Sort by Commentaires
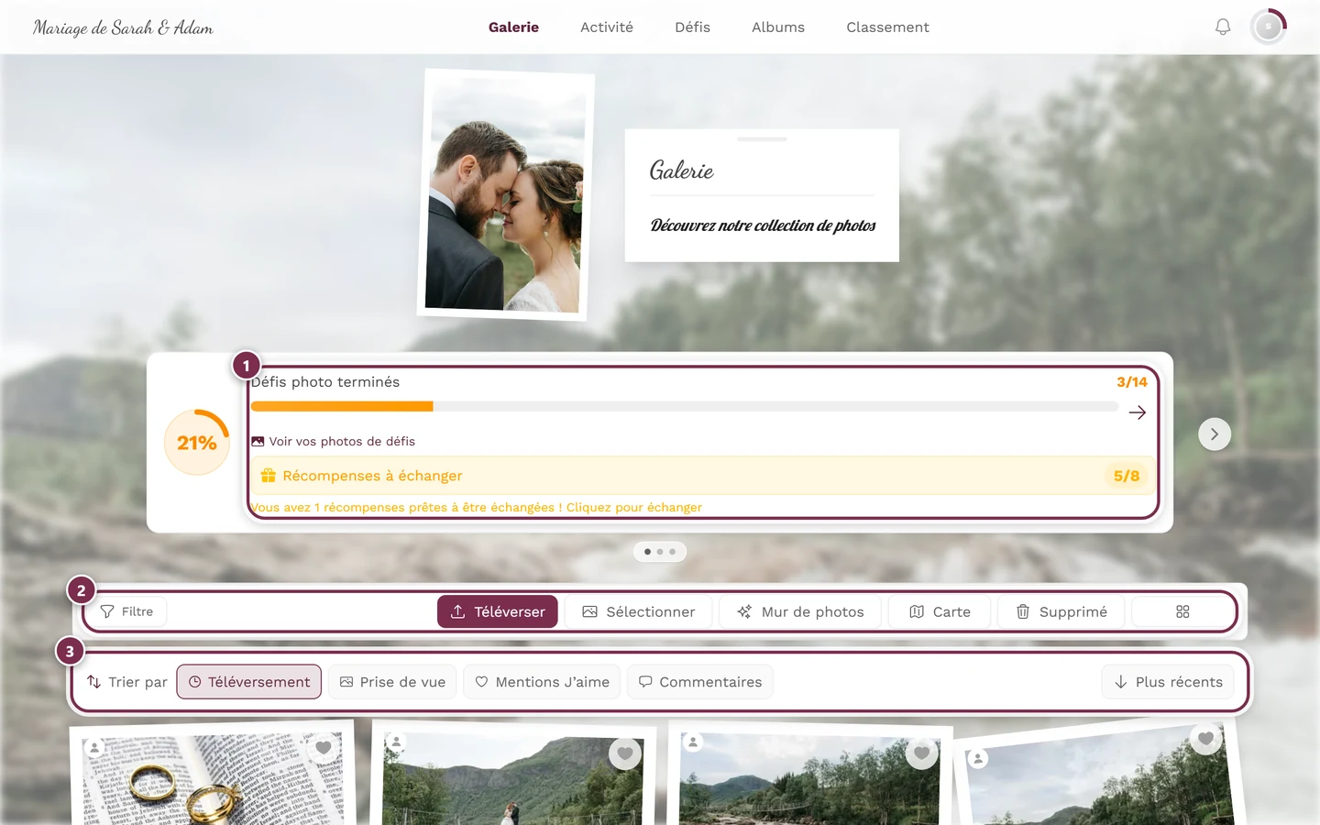The width and height of the screenshot is (1320, 825). pos(700,682)
